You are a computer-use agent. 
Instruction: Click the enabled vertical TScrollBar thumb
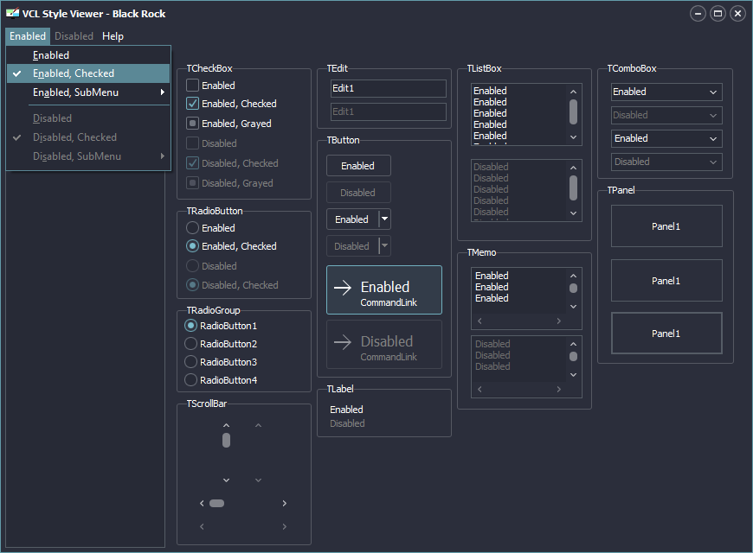226,441
